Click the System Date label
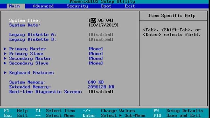The image size is (210, 118). tap(25, 25)
